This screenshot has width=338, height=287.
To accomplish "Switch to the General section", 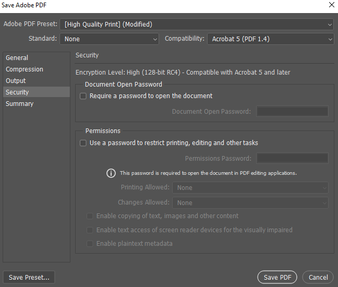I will pos(37,58).
